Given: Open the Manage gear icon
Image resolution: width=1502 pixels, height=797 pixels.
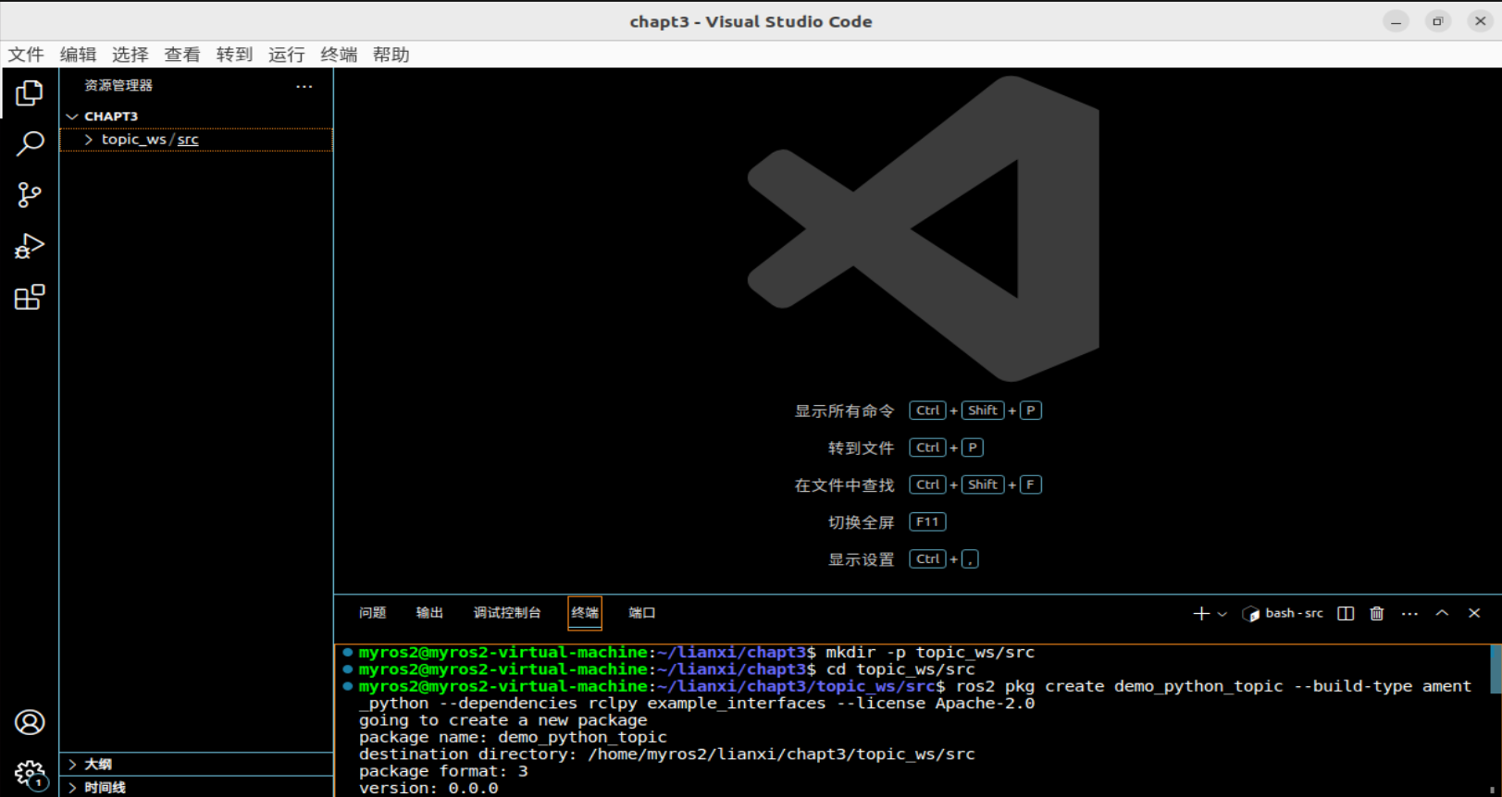Looking at the screenshot, I should pos(30,774).
